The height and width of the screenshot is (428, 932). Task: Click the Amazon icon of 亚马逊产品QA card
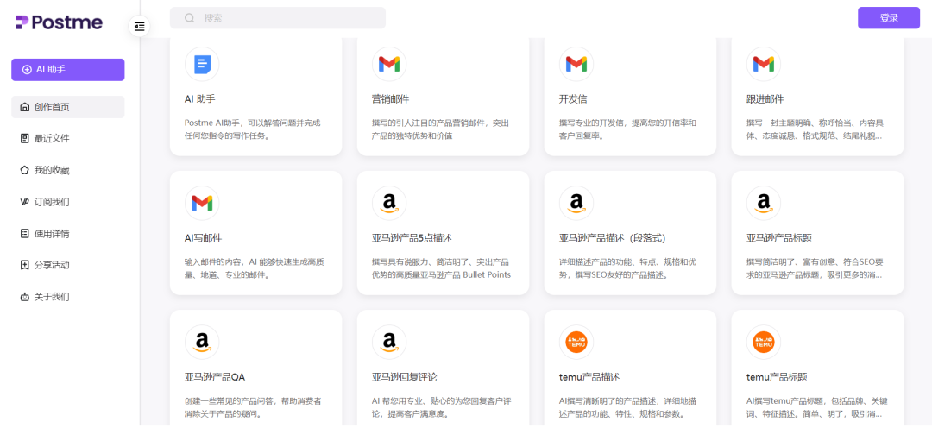pos(202,343)
